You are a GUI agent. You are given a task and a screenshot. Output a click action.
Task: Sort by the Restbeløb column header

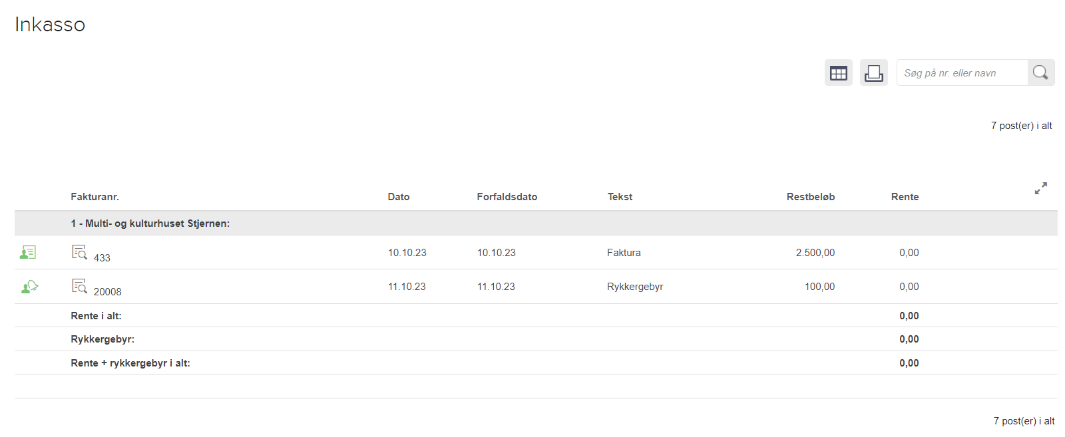point(810,197)
